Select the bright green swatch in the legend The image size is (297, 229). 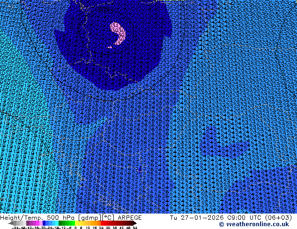[73, 223]
